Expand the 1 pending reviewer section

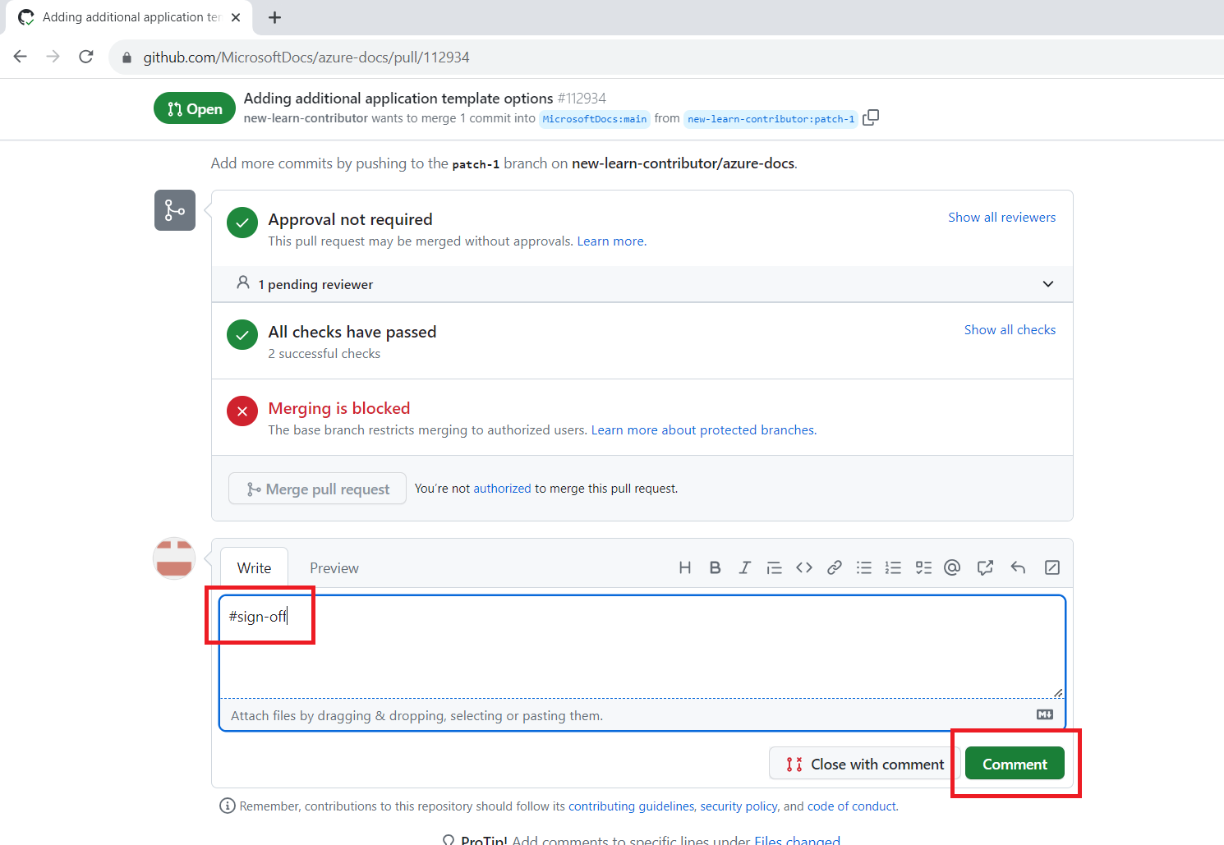[1048, 283]
